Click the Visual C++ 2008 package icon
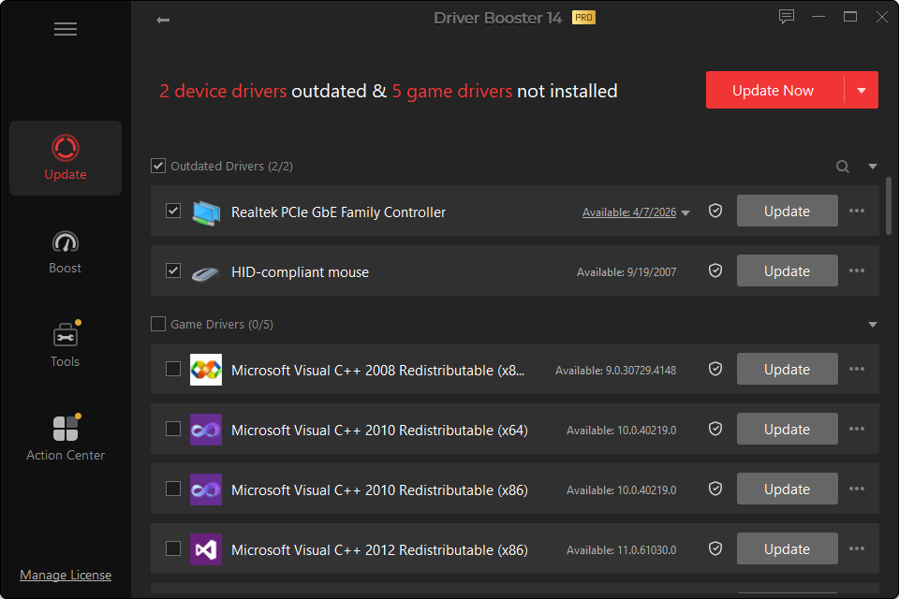899x599 pixels. point(206,369)
